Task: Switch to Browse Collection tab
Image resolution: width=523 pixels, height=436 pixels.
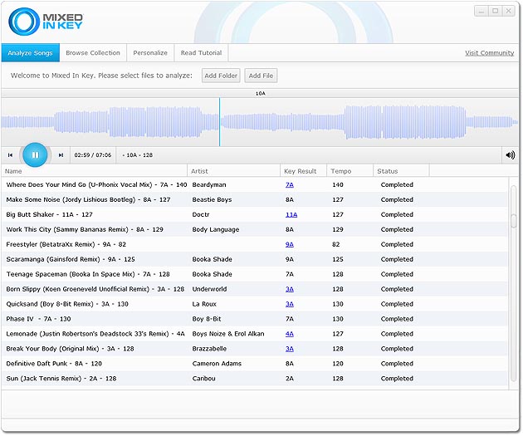Action: [x=93, y=52]
